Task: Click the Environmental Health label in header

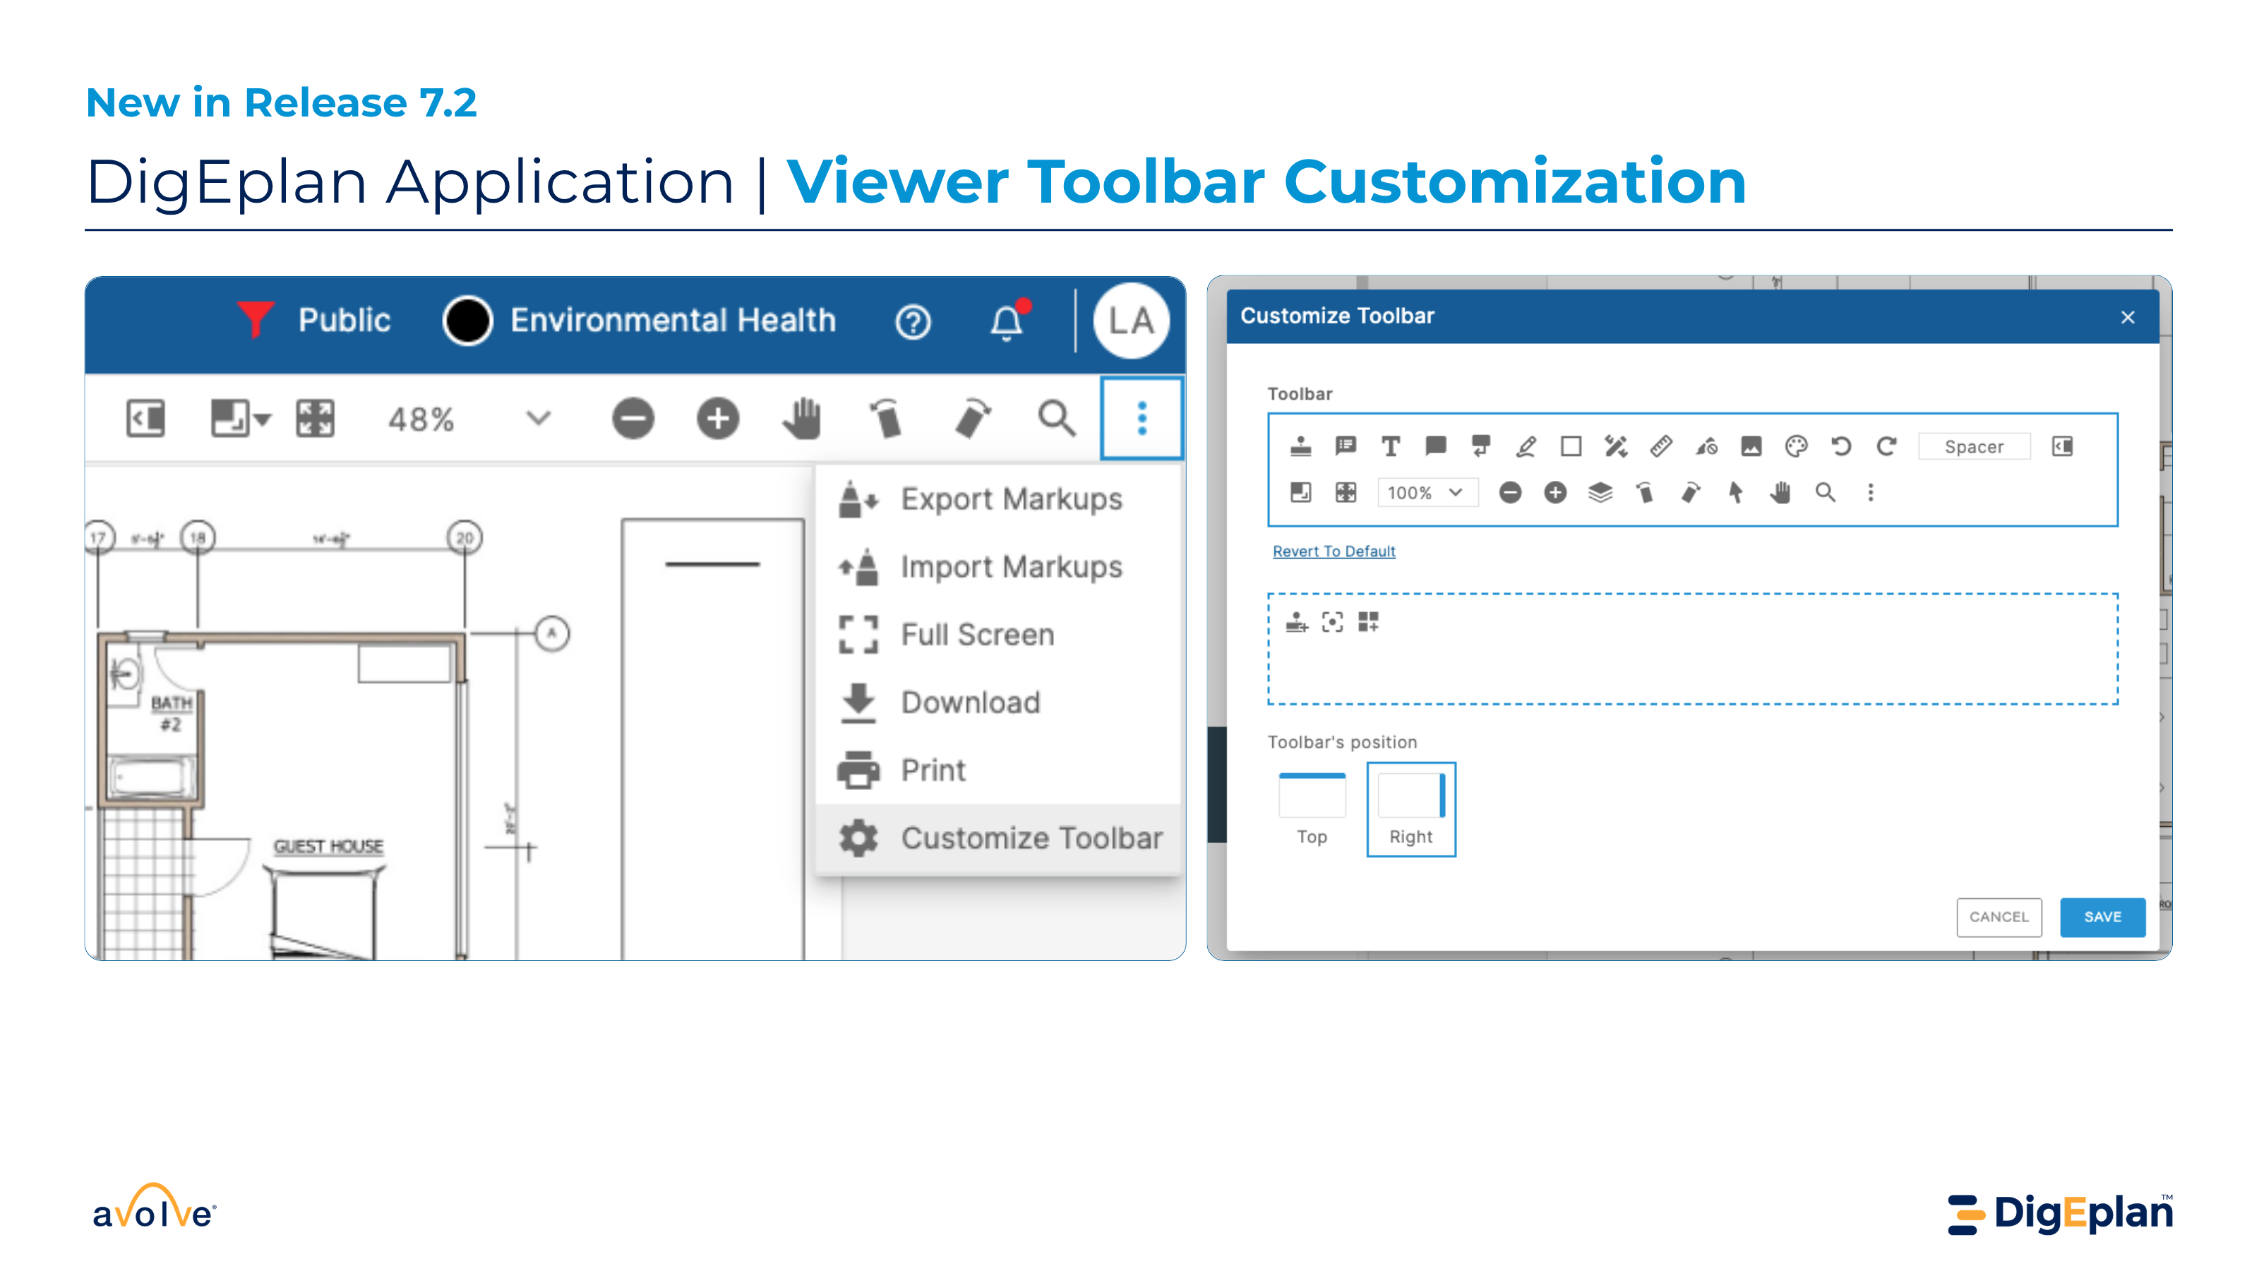Action: pos(673,320)
